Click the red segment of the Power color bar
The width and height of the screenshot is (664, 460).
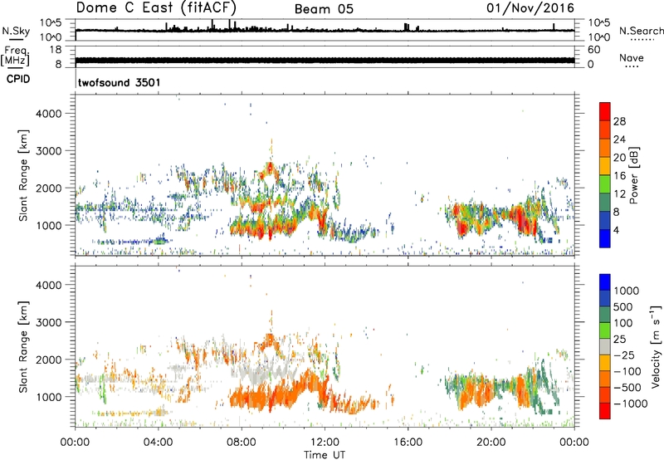[605, 111]
